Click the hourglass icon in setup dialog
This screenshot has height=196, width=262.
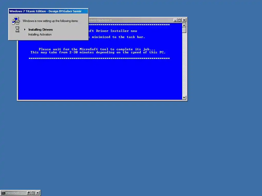coord(17,29)
